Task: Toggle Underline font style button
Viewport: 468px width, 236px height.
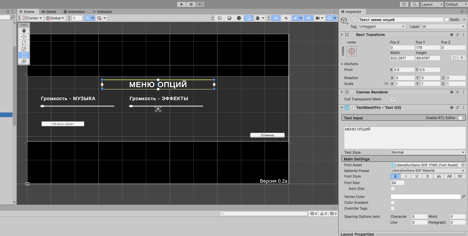Action: (417, 176)
